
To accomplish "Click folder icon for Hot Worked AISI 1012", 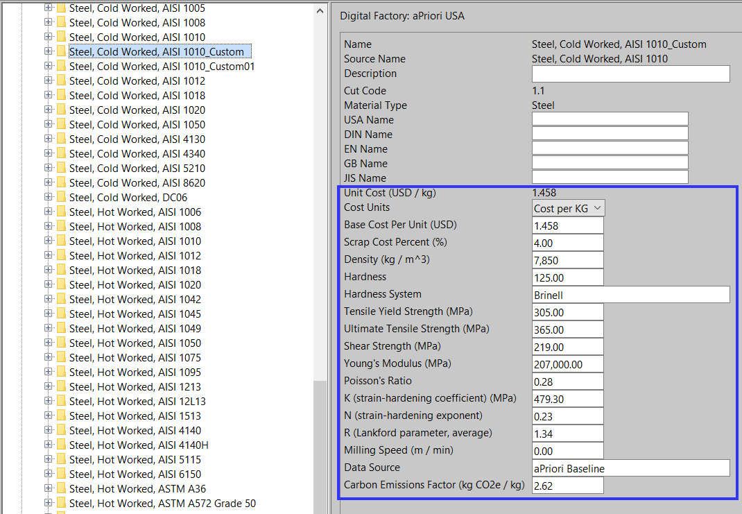I will click(61, 255).
